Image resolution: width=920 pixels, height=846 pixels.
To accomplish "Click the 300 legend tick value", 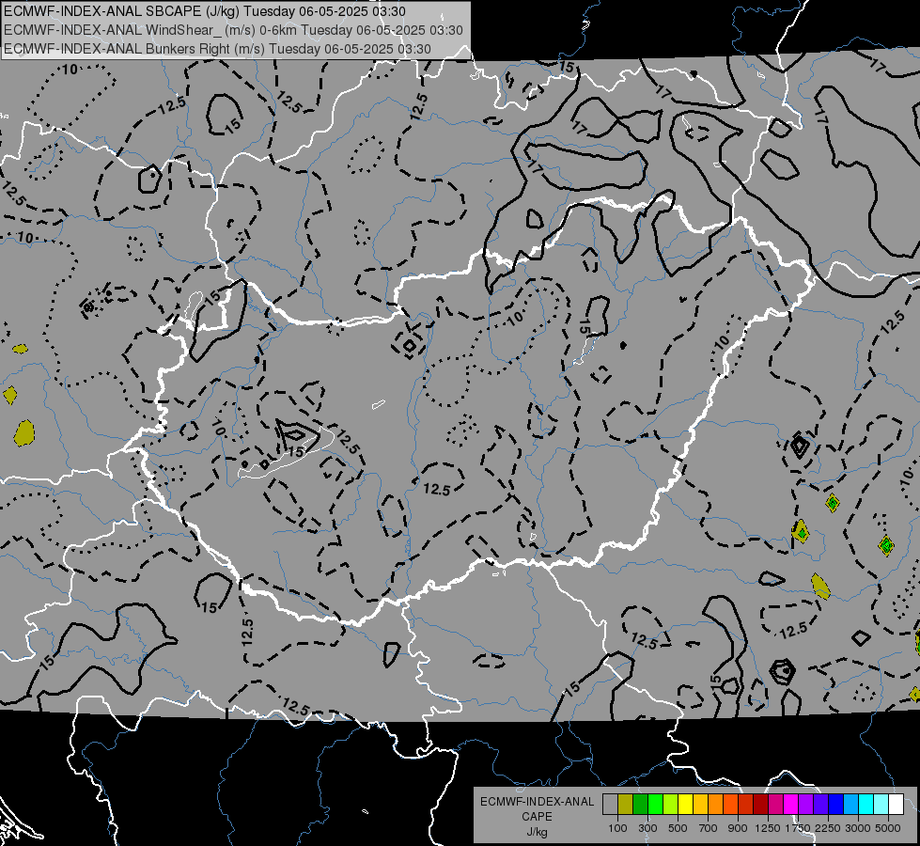I will click(647, 828).
